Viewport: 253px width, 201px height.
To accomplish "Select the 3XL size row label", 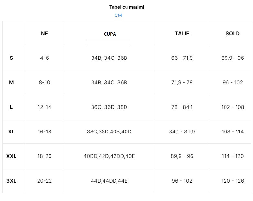I will [x=11, y=181].
